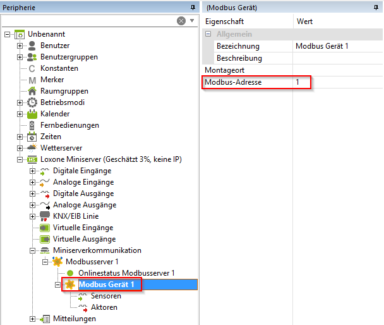
Task: Collapse the Loxone Miniserver node
Action: pos(20,159)
